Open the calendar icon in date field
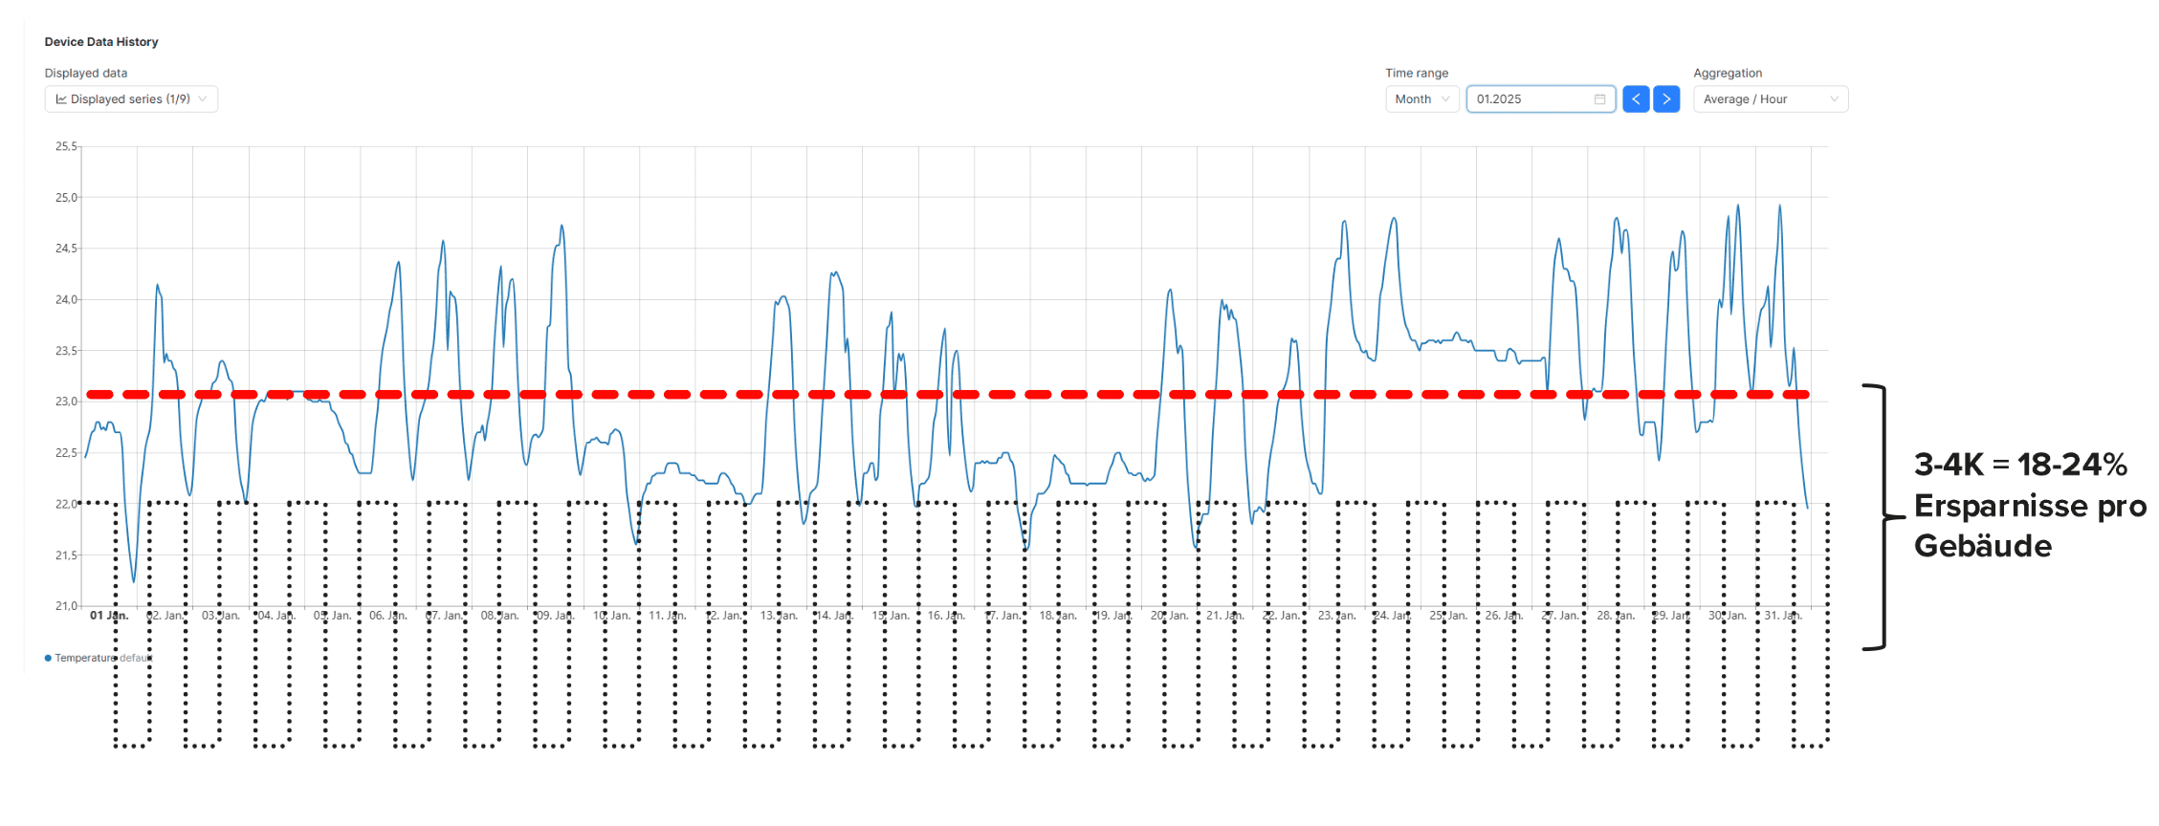The width and height of the screenshot is (2159, 826). 1599,99
